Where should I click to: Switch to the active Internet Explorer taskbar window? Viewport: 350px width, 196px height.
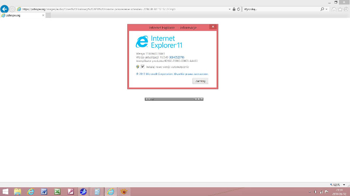111,192
